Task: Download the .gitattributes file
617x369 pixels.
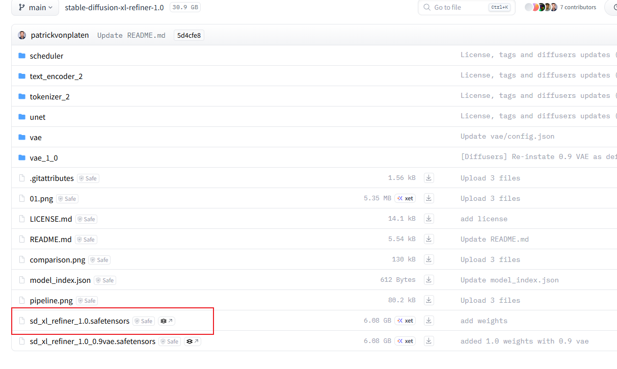Action: [x=429, y=178]
